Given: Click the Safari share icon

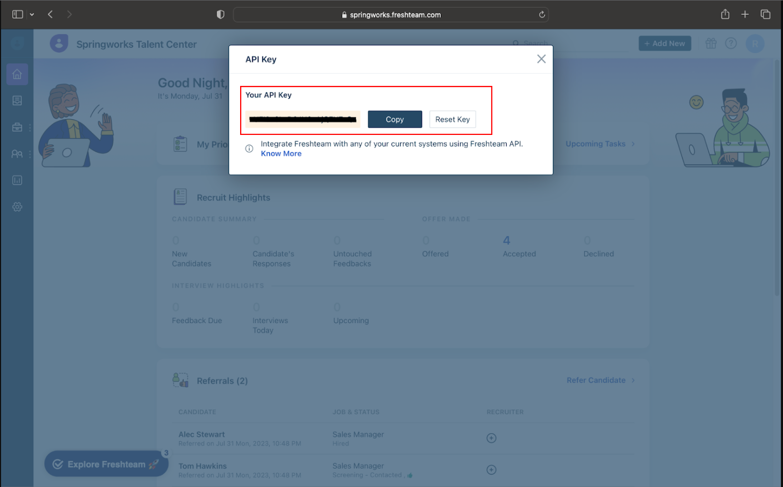Looking at the screenshot, I should [x=725, y=14].
